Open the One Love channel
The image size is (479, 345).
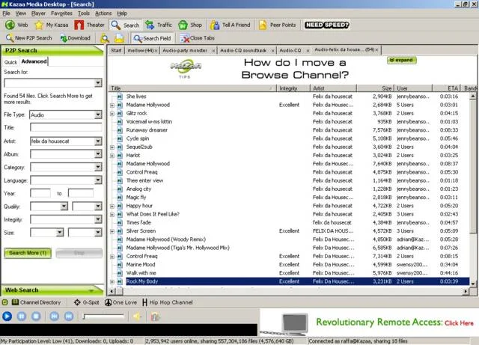tap(120, 302)
